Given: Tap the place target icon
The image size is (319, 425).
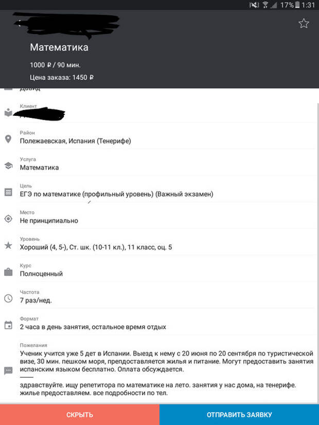Looking at the screenshot, I should click(x=8, y=219).
